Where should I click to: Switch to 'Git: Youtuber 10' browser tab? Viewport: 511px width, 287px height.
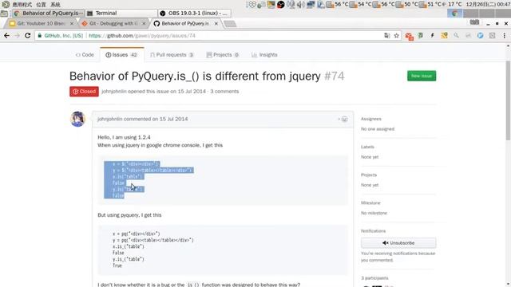pos(41,23)
